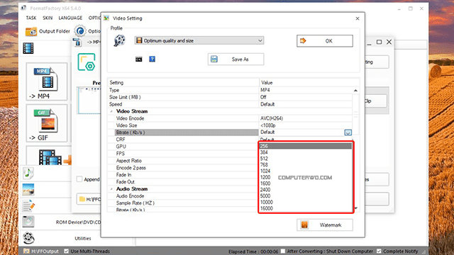Select 768 bitrate entry
Image resolution: width=454 pixels, height=255 pixels.
click(306, 165)
